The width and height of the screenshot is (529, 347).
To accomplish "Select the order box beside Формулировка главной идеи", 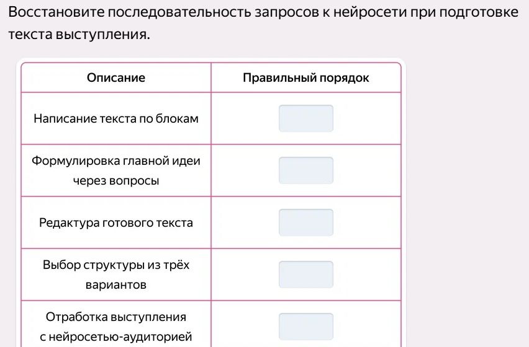I will [x=306, y=170].
